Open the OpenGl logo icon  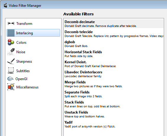tap(10, 79)
